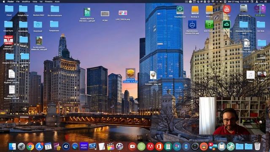Select the music audio file icon

pos(250,75)
